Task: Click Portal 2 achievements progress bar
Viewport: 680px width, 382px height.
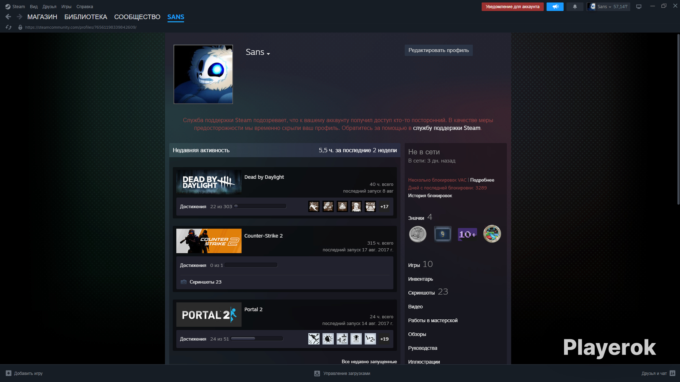Action: (257, 338)
